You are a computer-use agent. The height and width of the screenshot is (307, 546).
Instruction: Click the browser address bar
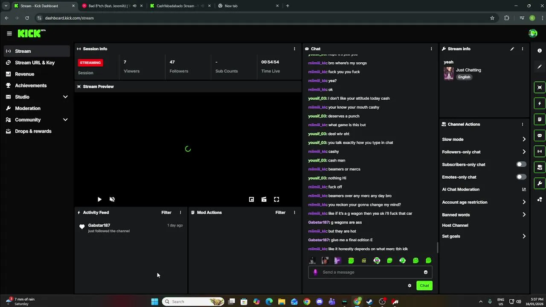point(264,18)
